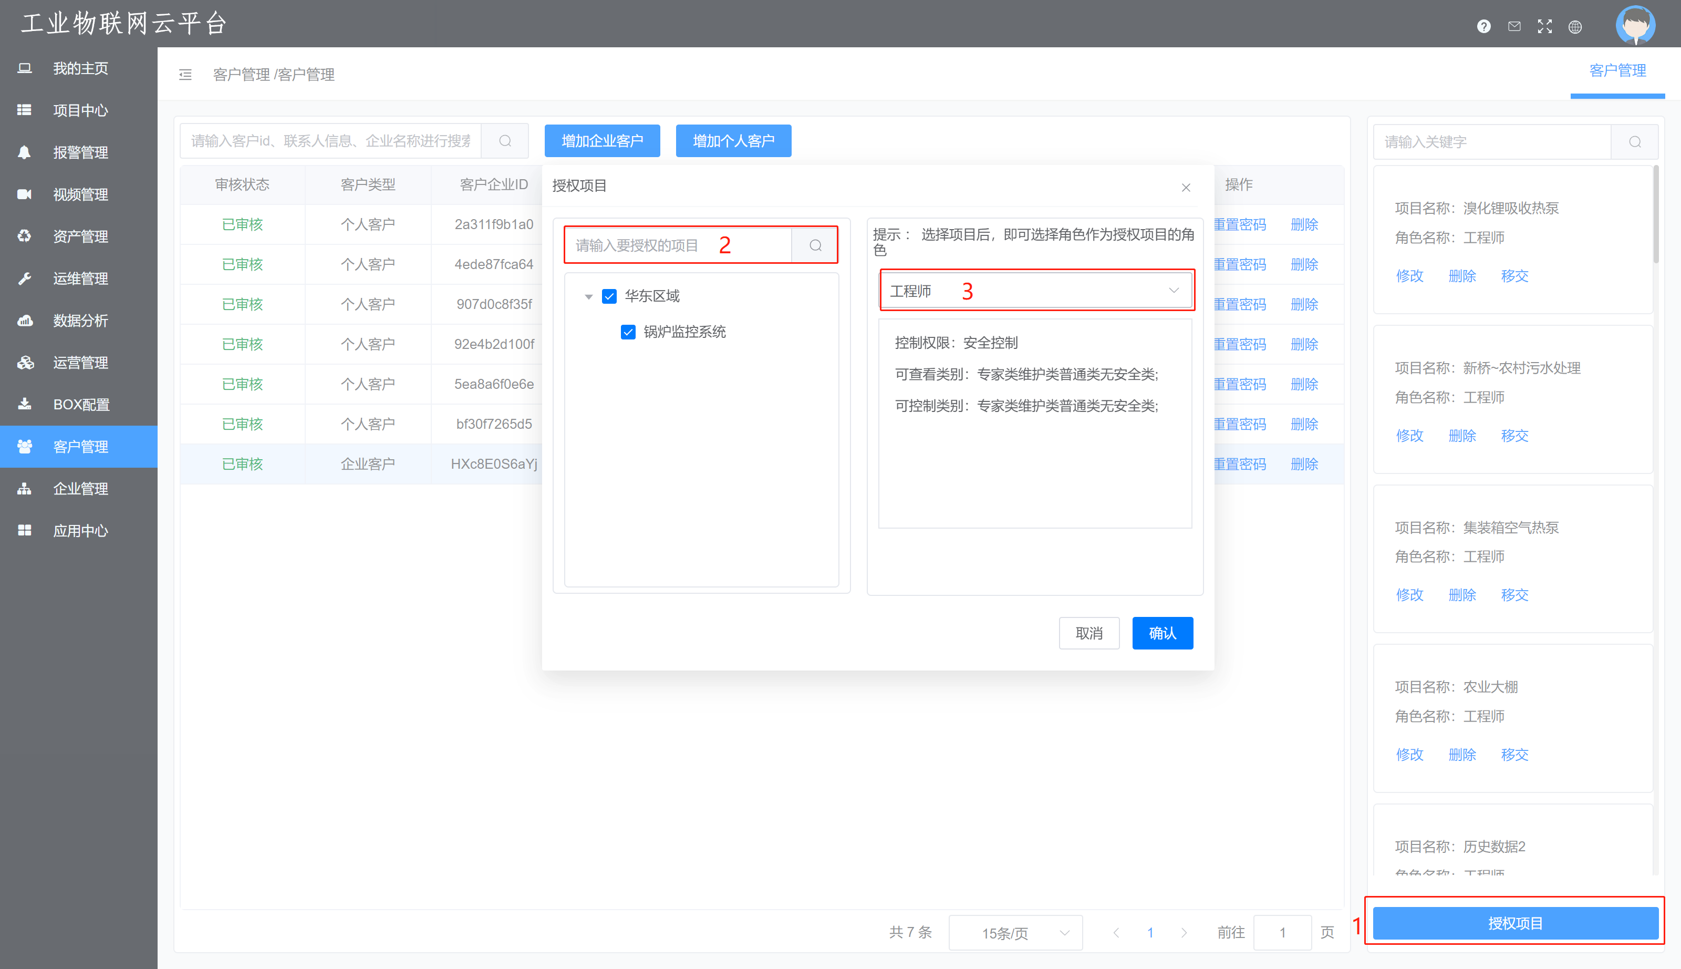The width and height of the screenshot is (1681, 969).
Task: Collapse the 华东区域 tree node
Action: coord(589,297)
